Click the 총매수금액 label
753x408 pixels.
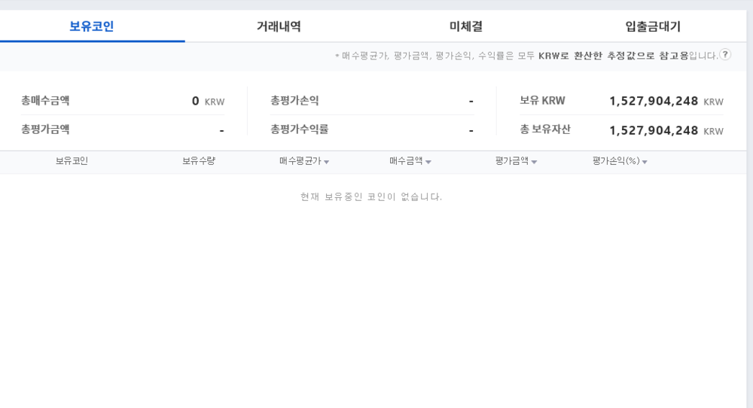45,101
